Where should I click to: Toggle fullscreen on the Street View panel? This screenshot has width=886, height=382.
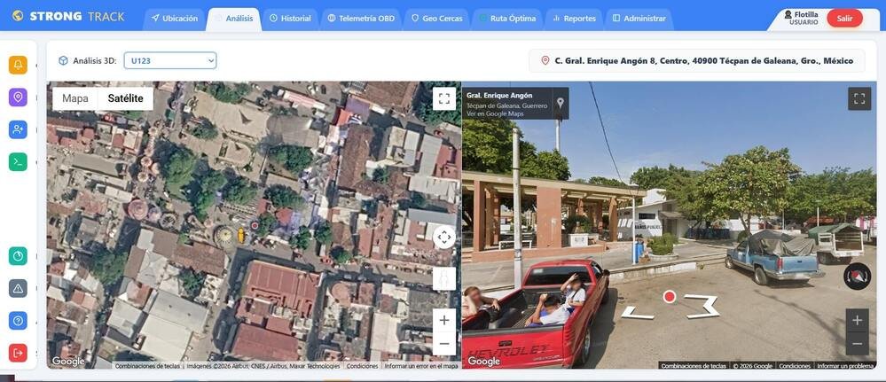(x=859, y=99)
